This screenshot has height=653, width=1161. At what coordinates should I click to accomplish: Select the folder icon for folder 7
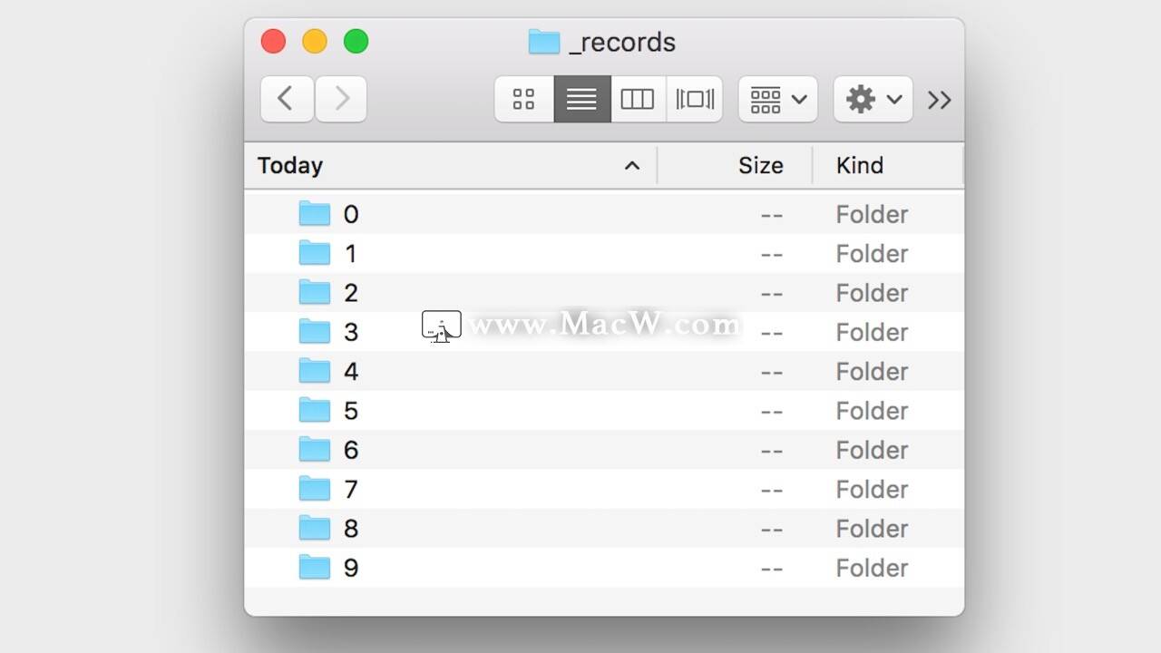click(x=315, y=489)
